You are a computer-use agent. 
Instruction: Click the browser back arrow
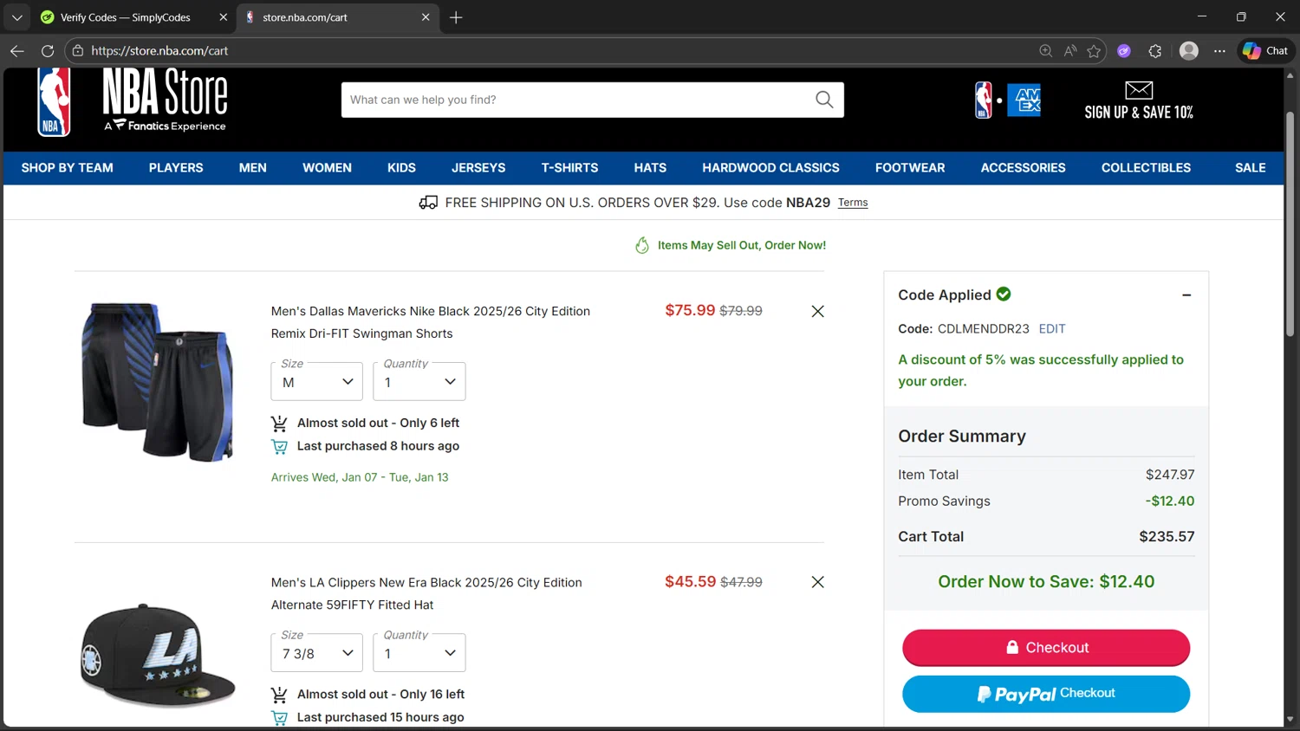tap(16, 51)
